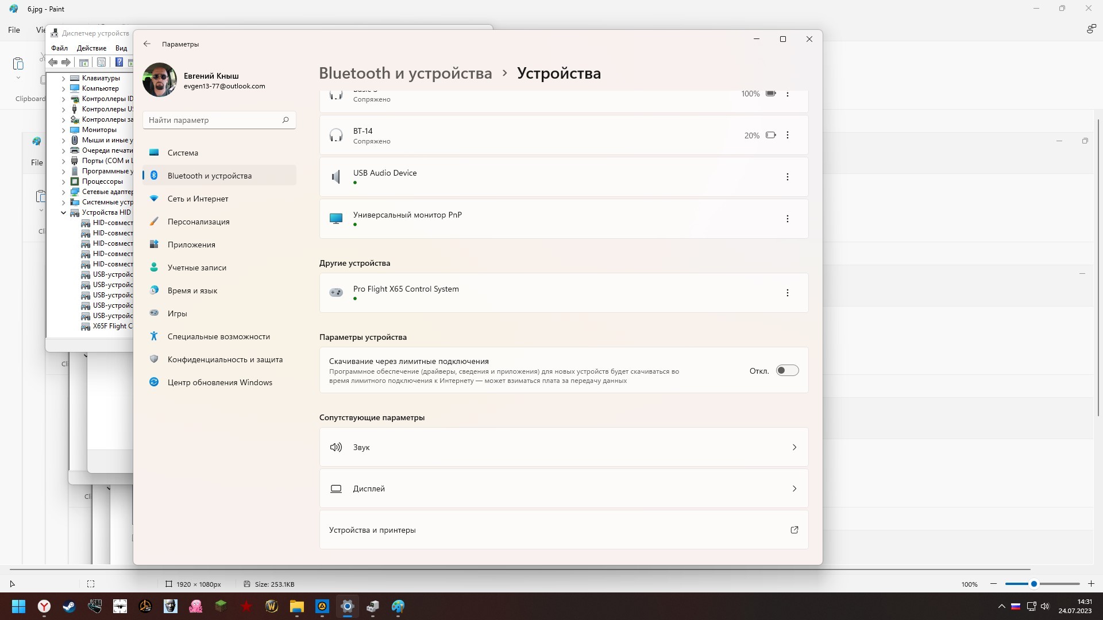
Task: Open more options for USB Audio Device
Action: tap(787, 177)
